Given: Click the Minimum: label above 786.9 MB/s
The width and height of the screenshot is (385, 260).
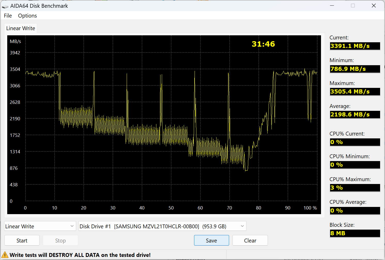Looking at the screenshot, I should tap(342, 60).
